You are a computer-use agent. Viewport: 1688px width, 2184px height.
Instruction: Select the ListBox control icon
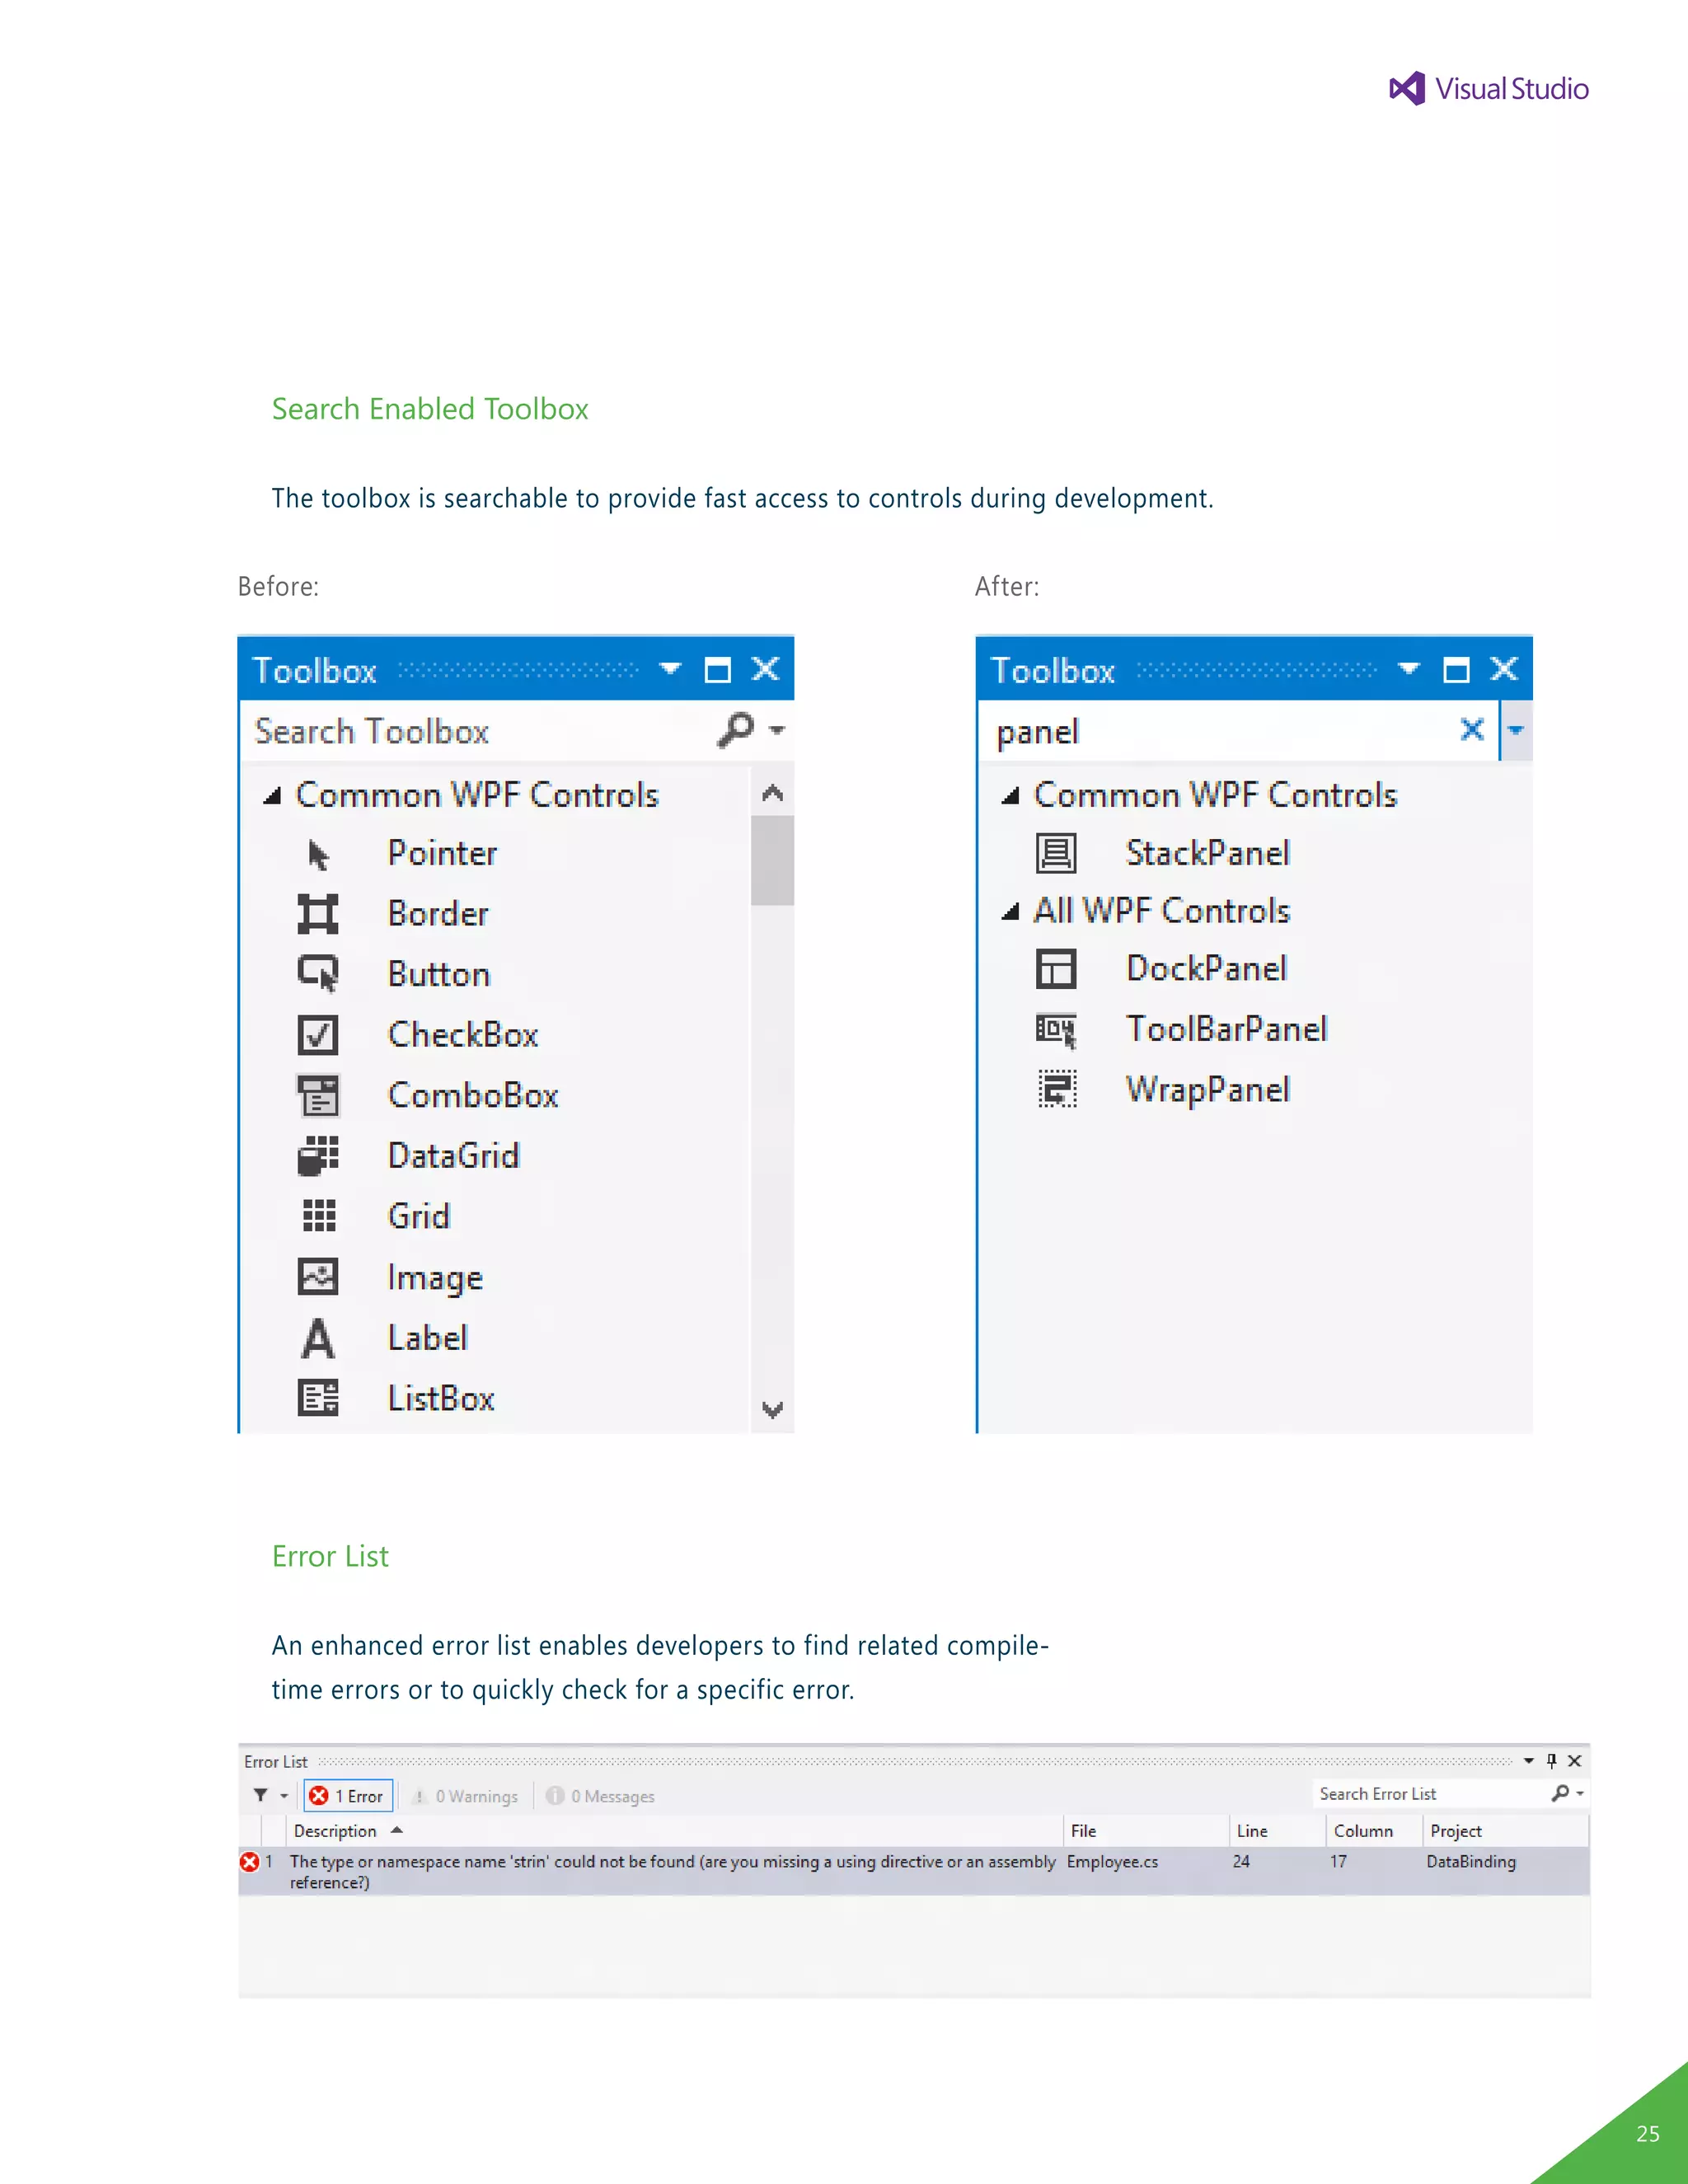(318, 1398)
